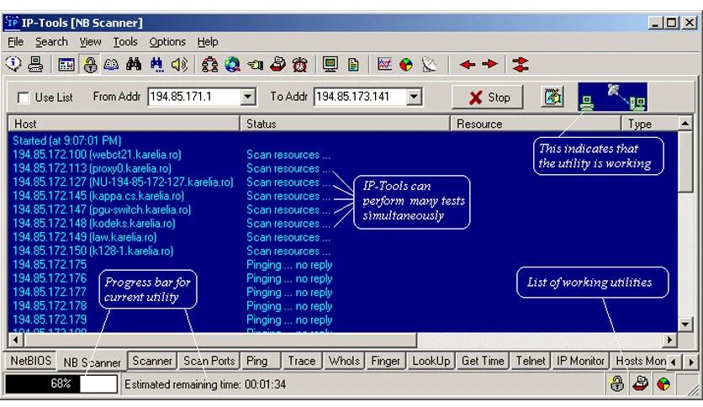The height and width of the screenshot is (407, 703).
Task: Open the Help menu
Action: pyautogui.click(x=208, y=42)
